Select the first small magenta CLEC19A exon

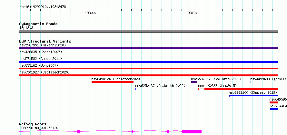tap(79, 132)
